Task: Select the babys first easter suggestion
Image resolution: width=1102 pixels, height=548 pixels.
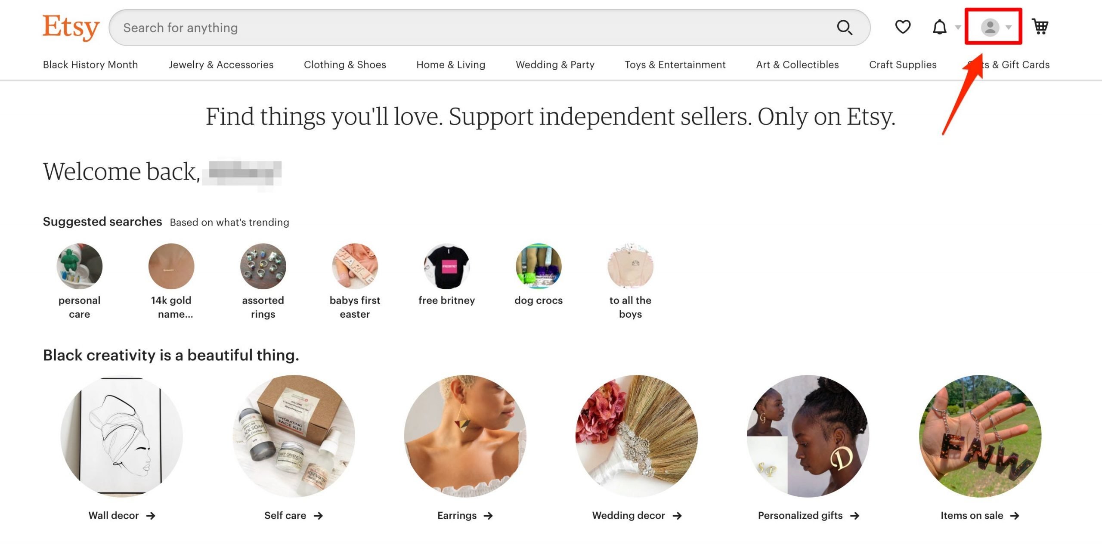Action: [354, 266]
